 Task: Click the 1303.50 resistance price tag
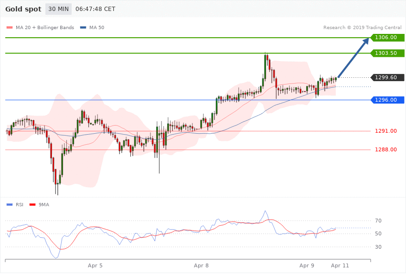pos(388,53)
